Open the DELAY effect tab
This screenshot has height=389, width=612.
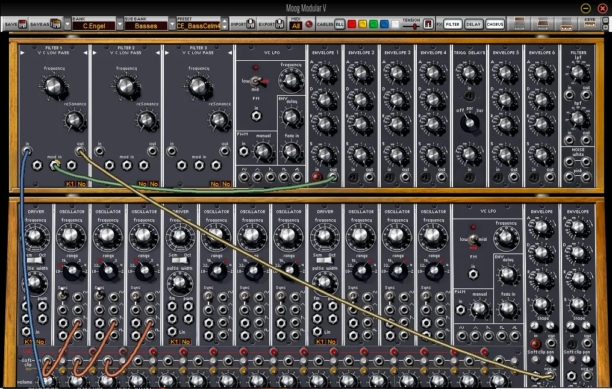pyautogui.click(x=473, y=24)
